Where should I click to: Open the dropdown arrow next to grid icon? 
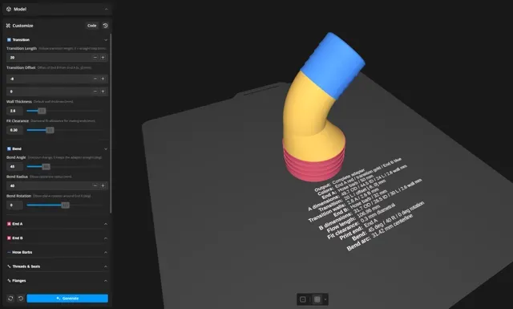coord(325,299)
